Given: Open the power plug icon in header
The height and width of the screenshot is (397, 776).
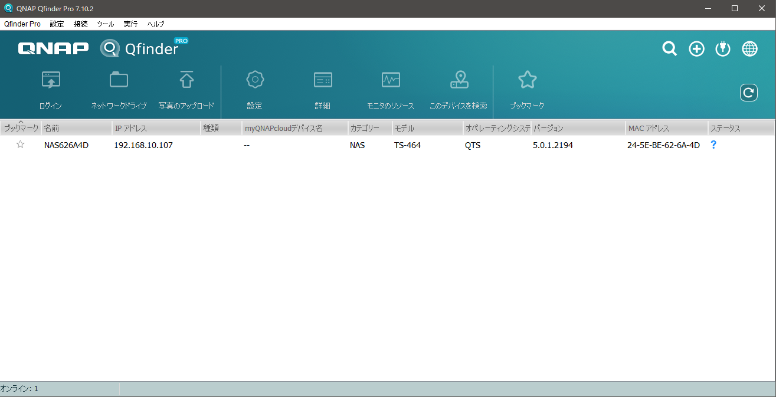Looking at the screenshot, I should point(723,49).
